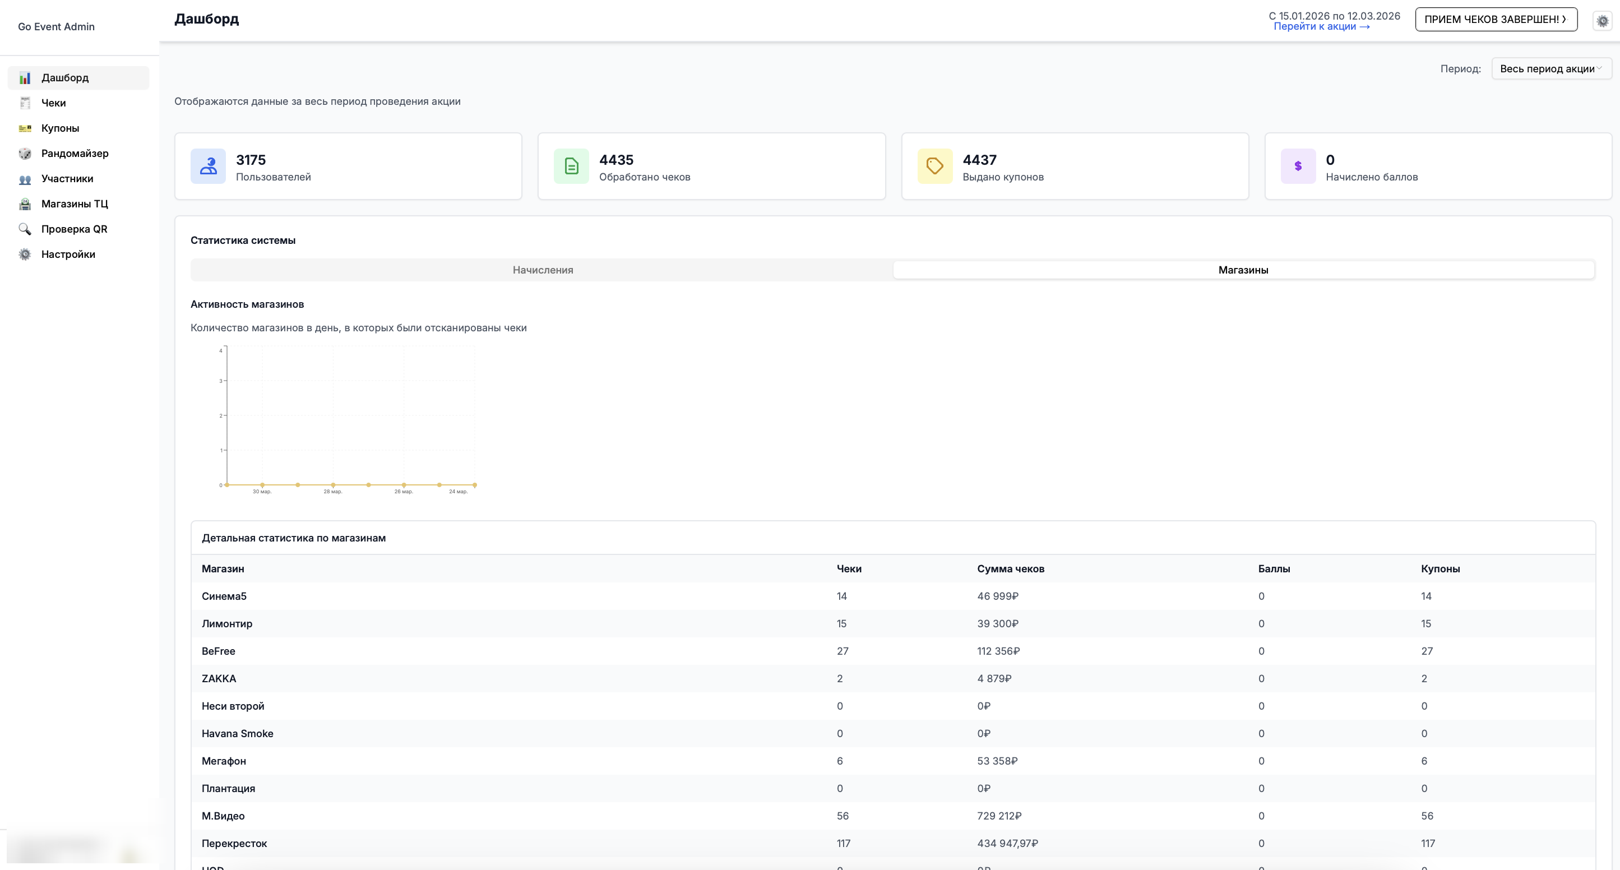Viewport: 1620px width, 870px height.
Task: Select the Havana Smoke store row
Action: coord(893,733)
